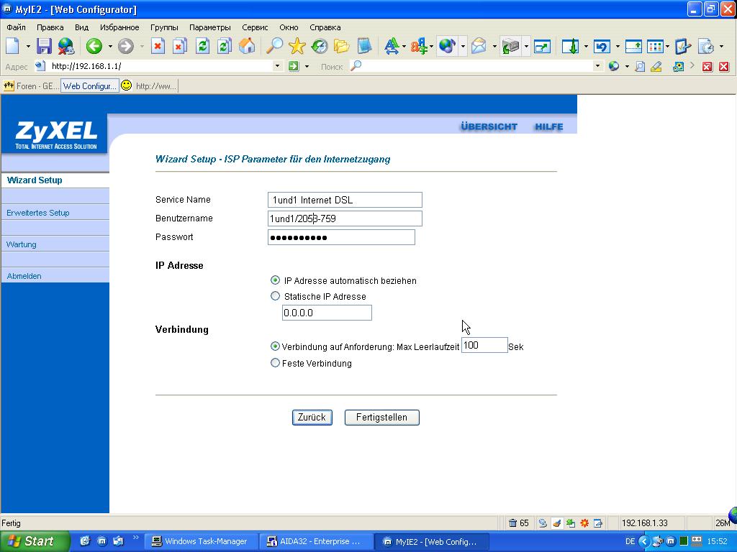Open the Избранное menu
This screenshot has height=552, width=737.
119,27
